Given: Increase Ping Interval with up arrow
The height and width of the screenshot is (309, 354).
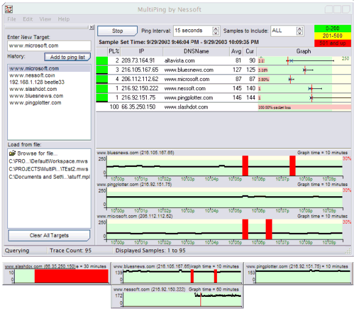Looking at the screenshot, I should [x=216, y=29].
